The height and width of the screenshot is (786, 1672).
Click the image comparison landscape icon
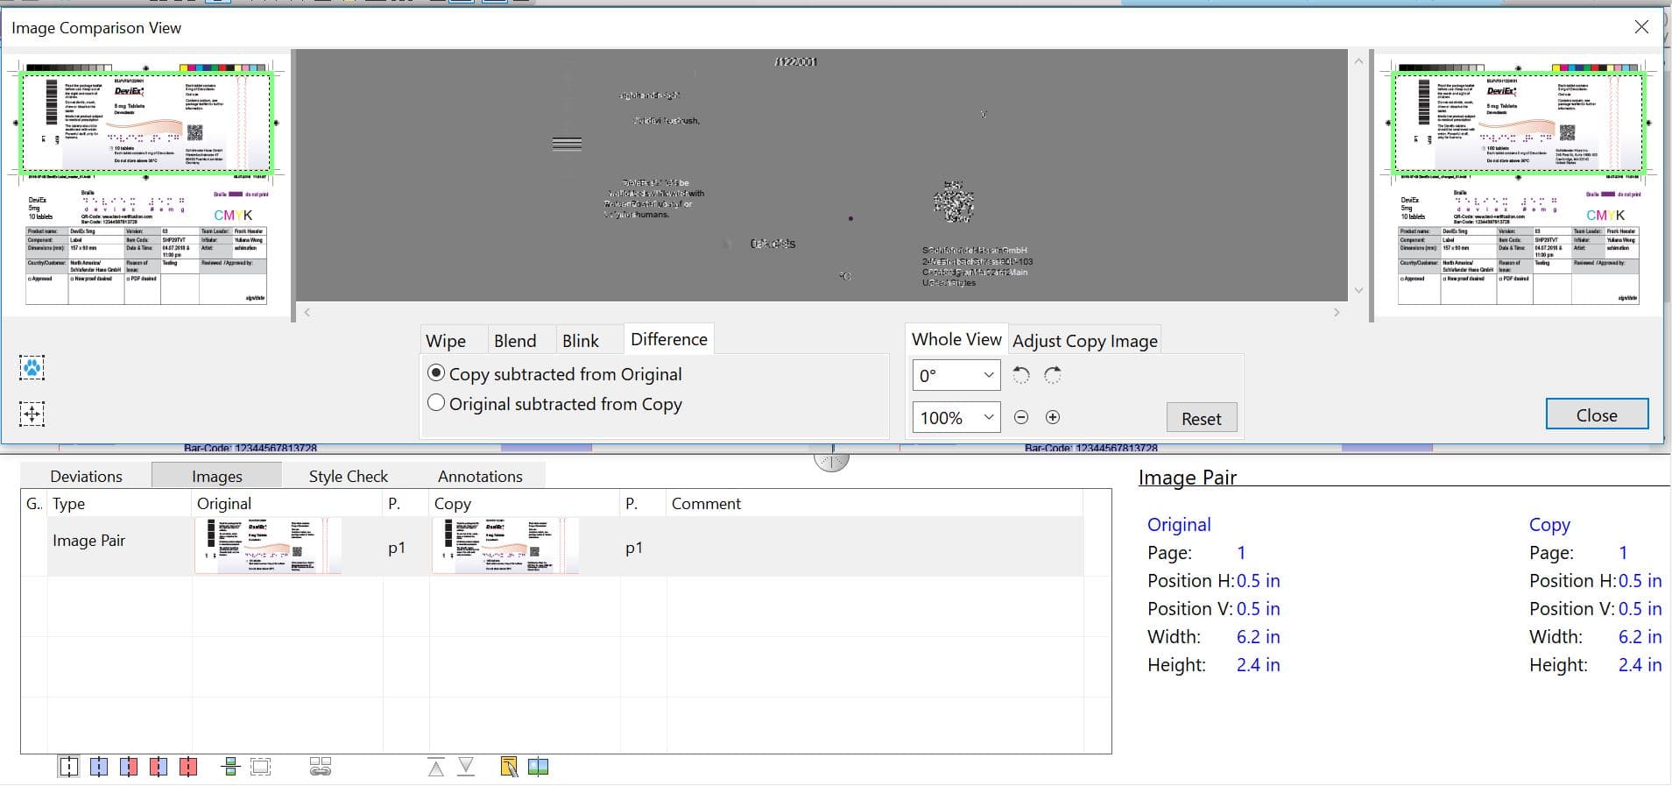539,768
